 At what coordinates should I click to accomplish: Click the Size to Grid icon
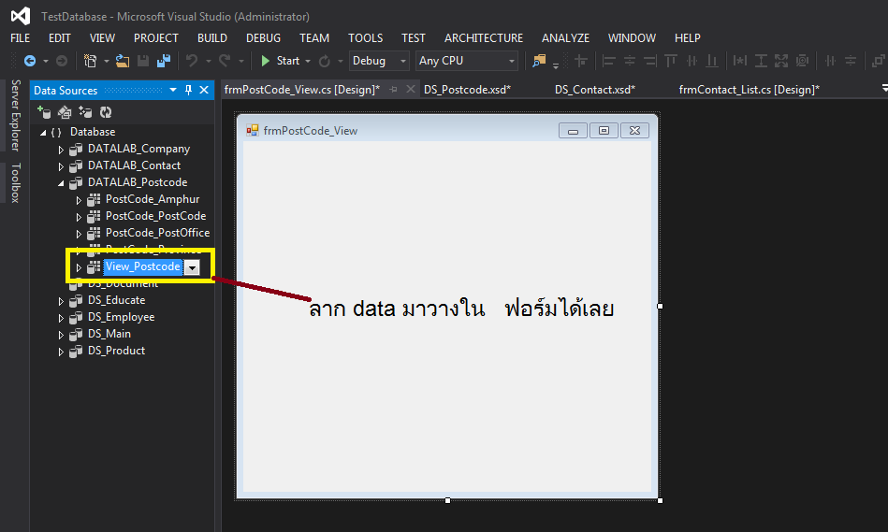tap(803, 61)
